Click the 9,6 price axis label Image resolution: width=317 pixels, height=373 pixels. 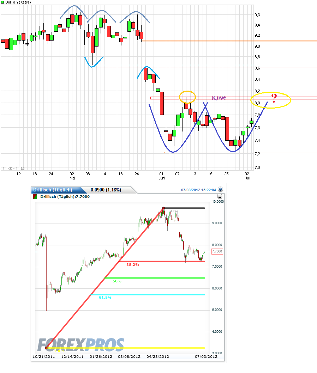[257, 15]
